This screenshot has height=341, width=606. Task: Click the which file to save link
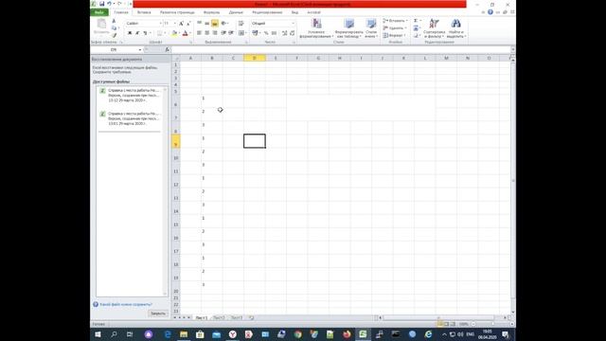click(126, 305)
